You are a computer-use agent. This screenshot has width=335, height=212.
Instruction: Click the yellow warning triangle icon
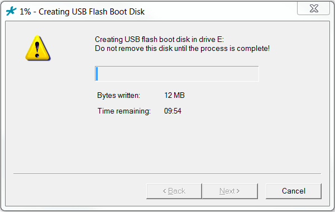(x=38, y=48)
